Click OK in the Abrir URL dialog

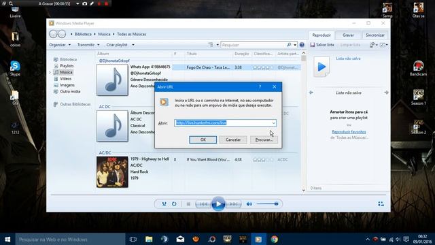(203, 140)
